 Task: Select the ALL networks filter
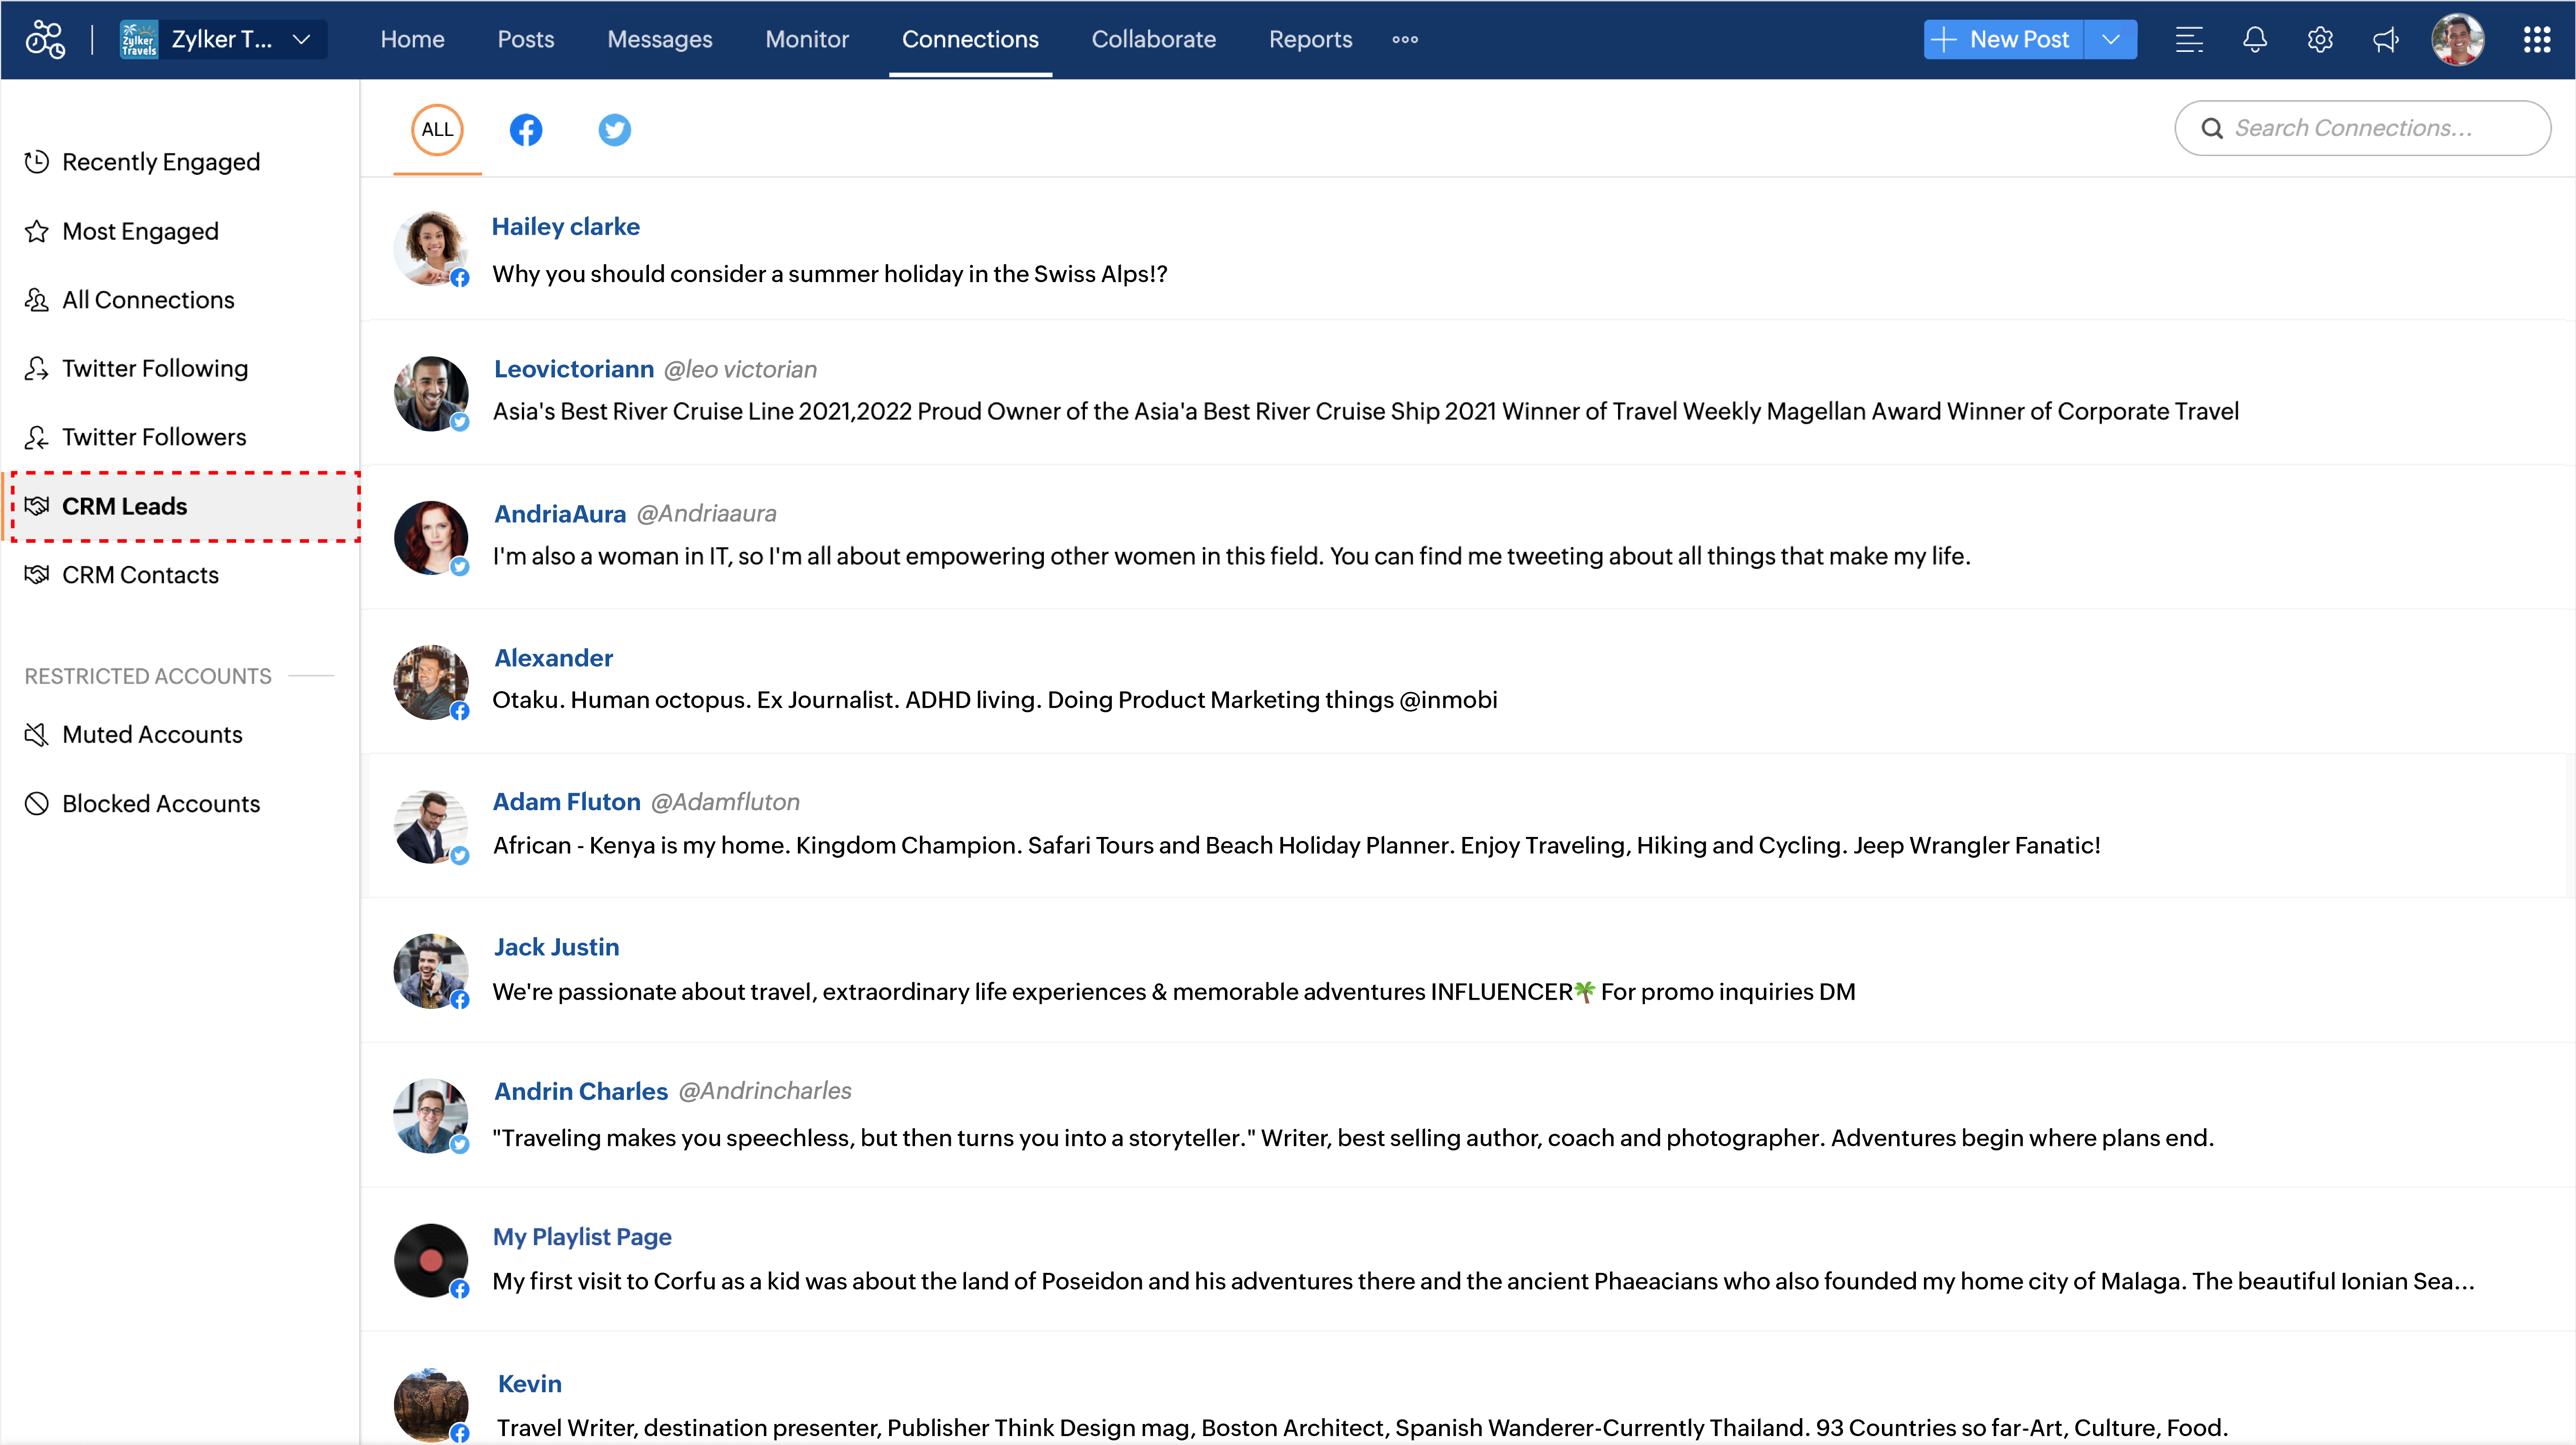(437, 130)
